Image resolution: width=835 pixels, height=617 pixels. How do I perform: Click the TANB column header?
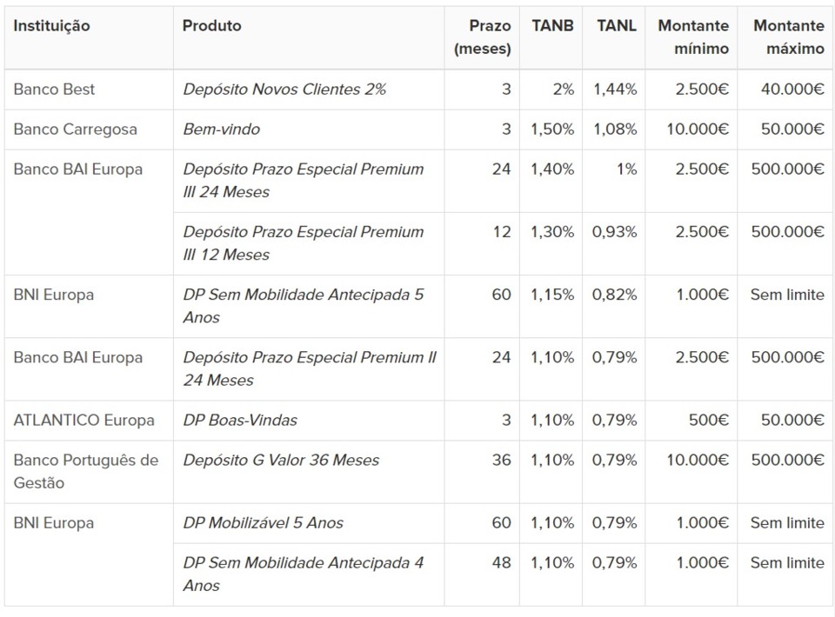tap(552, 26)
